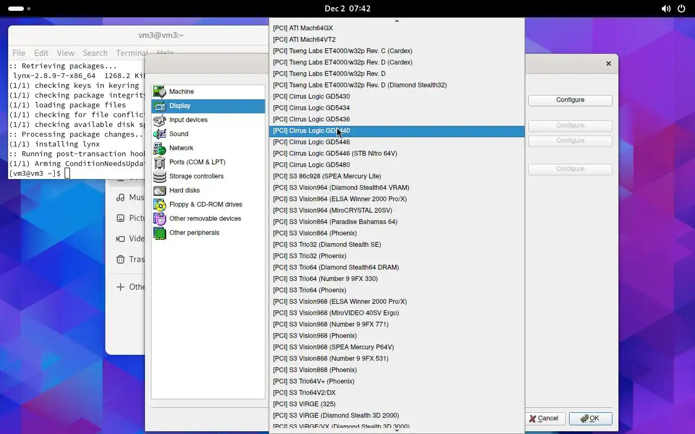The height and width of the screenshot is (434, 695).
Task: Choose [PCI] S3 ViRGE (325)
Action: coord(397,404)
